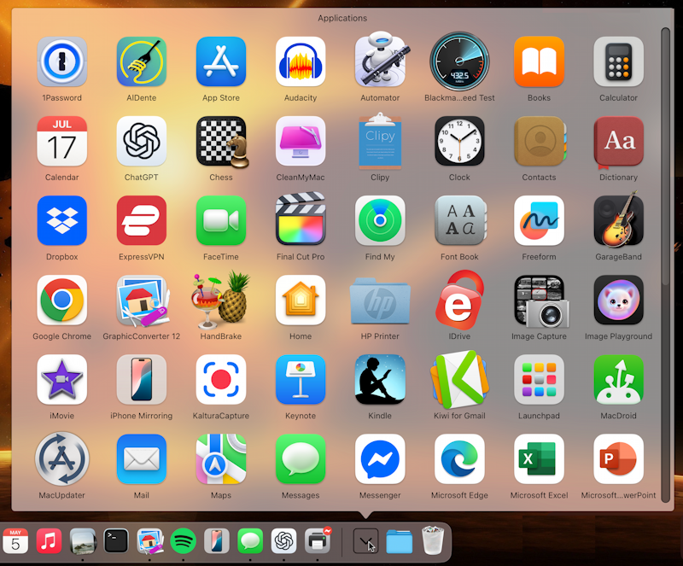Launch HandBrake
This screenshot has height=566, width=683.
click(221, 300)
